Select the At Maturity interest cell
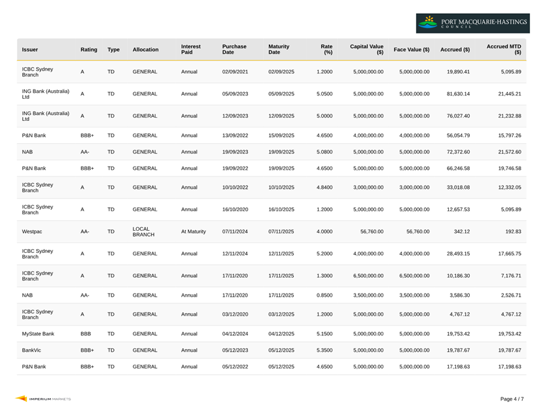This screenshot has height=419, width=543. point(193,231)
